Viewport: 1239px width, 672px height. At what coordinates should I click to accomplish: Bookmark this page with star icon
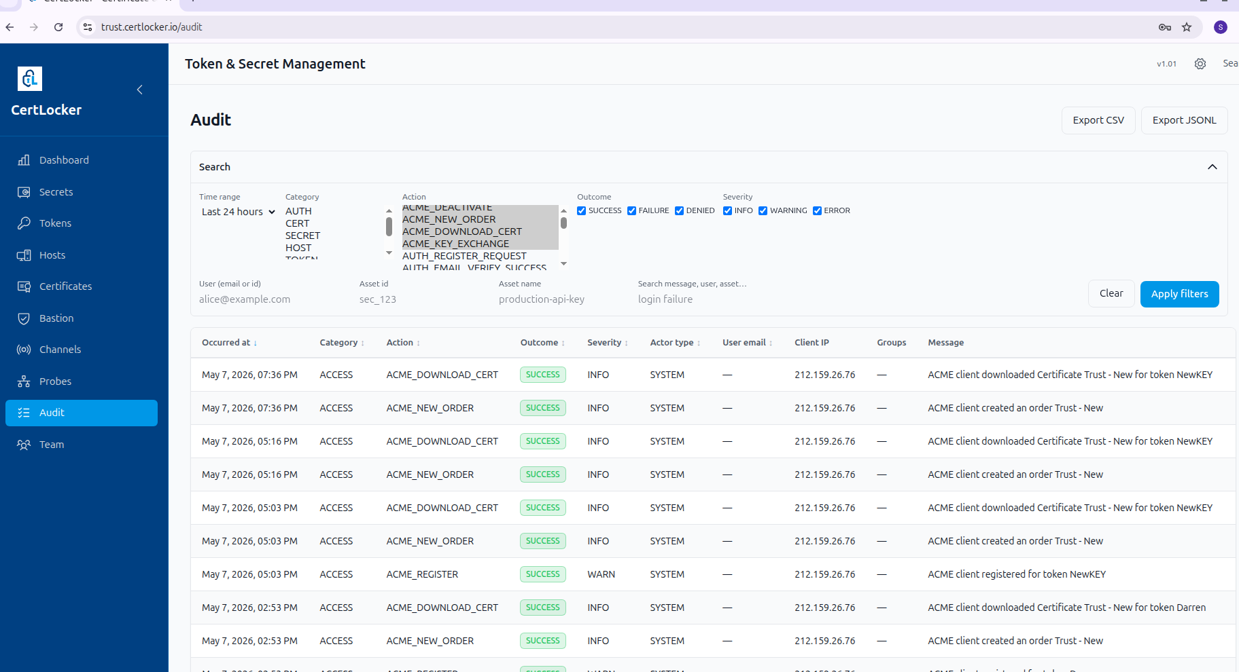[x=1187, y=27]
